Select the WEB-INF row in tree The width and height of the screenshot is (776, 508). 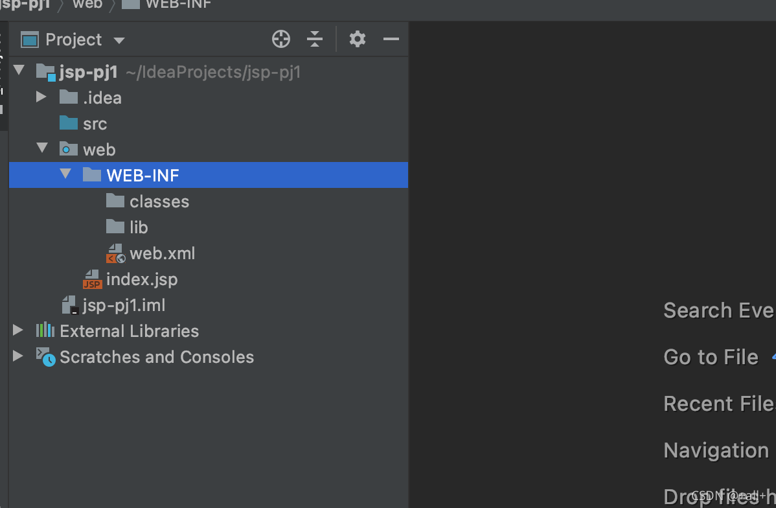[x=209, y=175]
